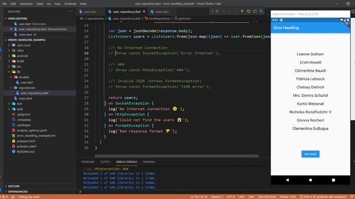The height and width of the screenshot is (199, 355).
Task: Select the Pixel 4 XL device in status bar
Action: point(323,197)
